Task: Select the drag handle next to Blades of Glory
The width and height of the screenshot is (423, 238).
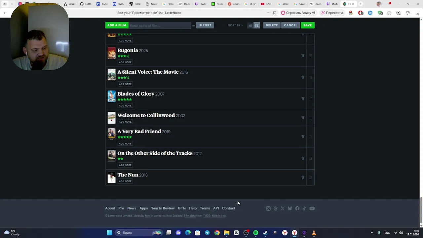Action: pyautogui.click(x=310, y=99)
